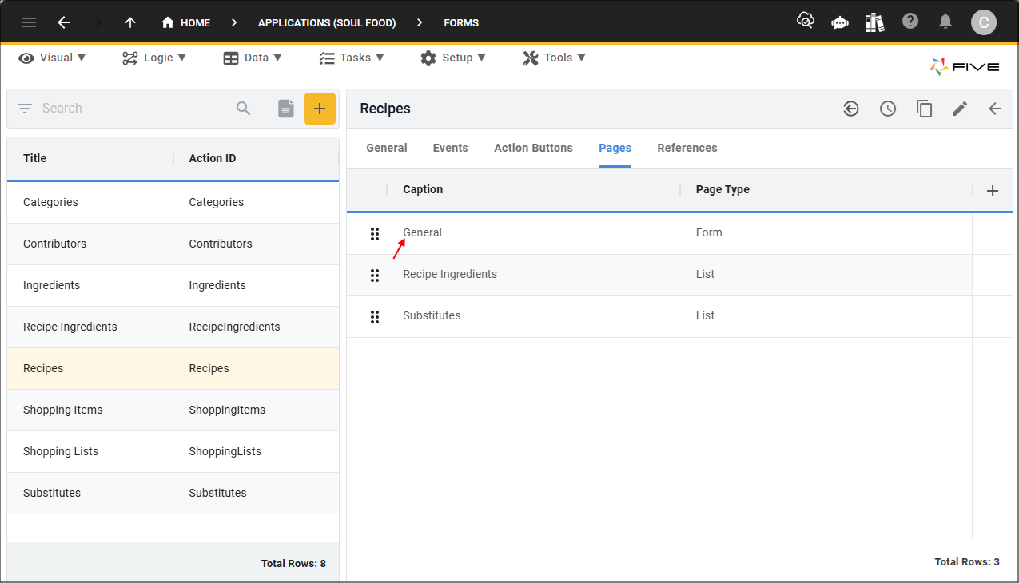Add a new page with plus icon
The image size is (1019, 583).
993,191
